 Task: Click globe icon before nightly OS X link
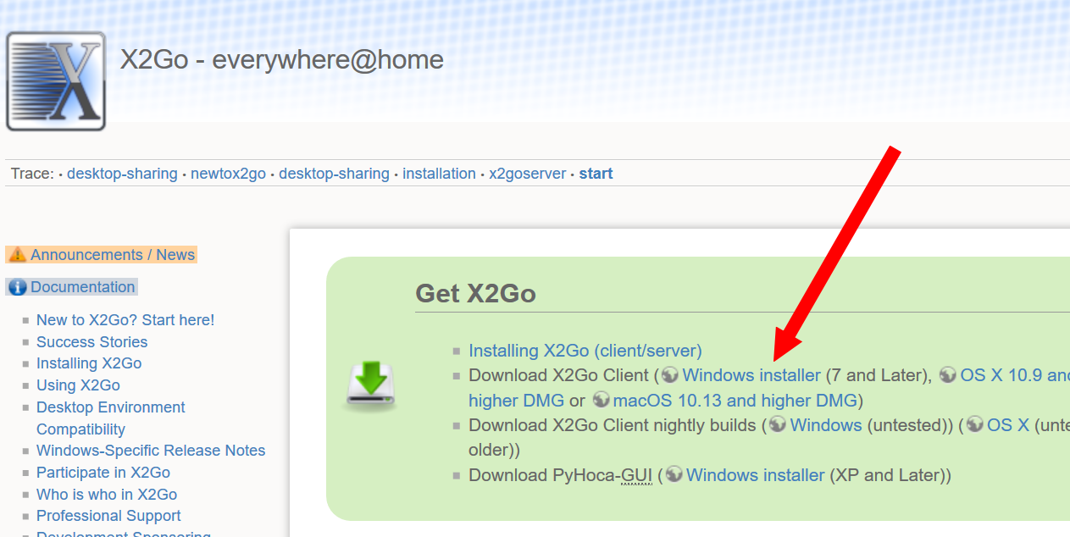tap(975, 425)
